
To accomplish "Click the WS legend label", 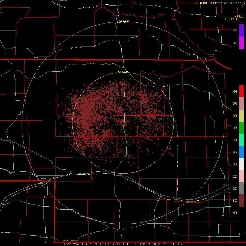I will pyautogui.click(x=235, y=152).
